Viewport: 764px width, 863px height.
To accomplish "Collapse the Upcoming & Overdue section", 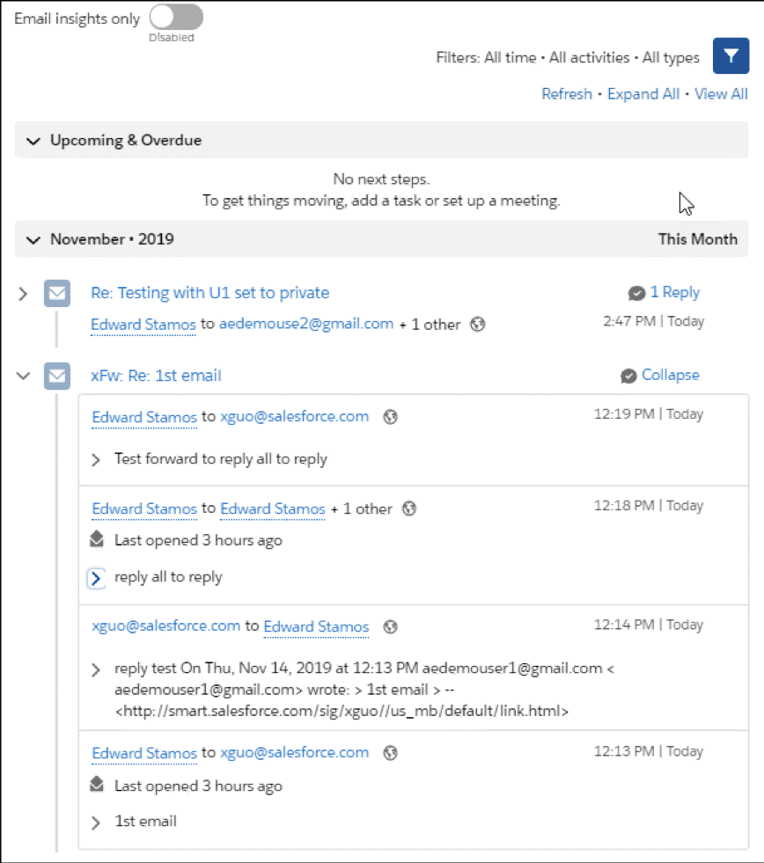I will point(33,141).
